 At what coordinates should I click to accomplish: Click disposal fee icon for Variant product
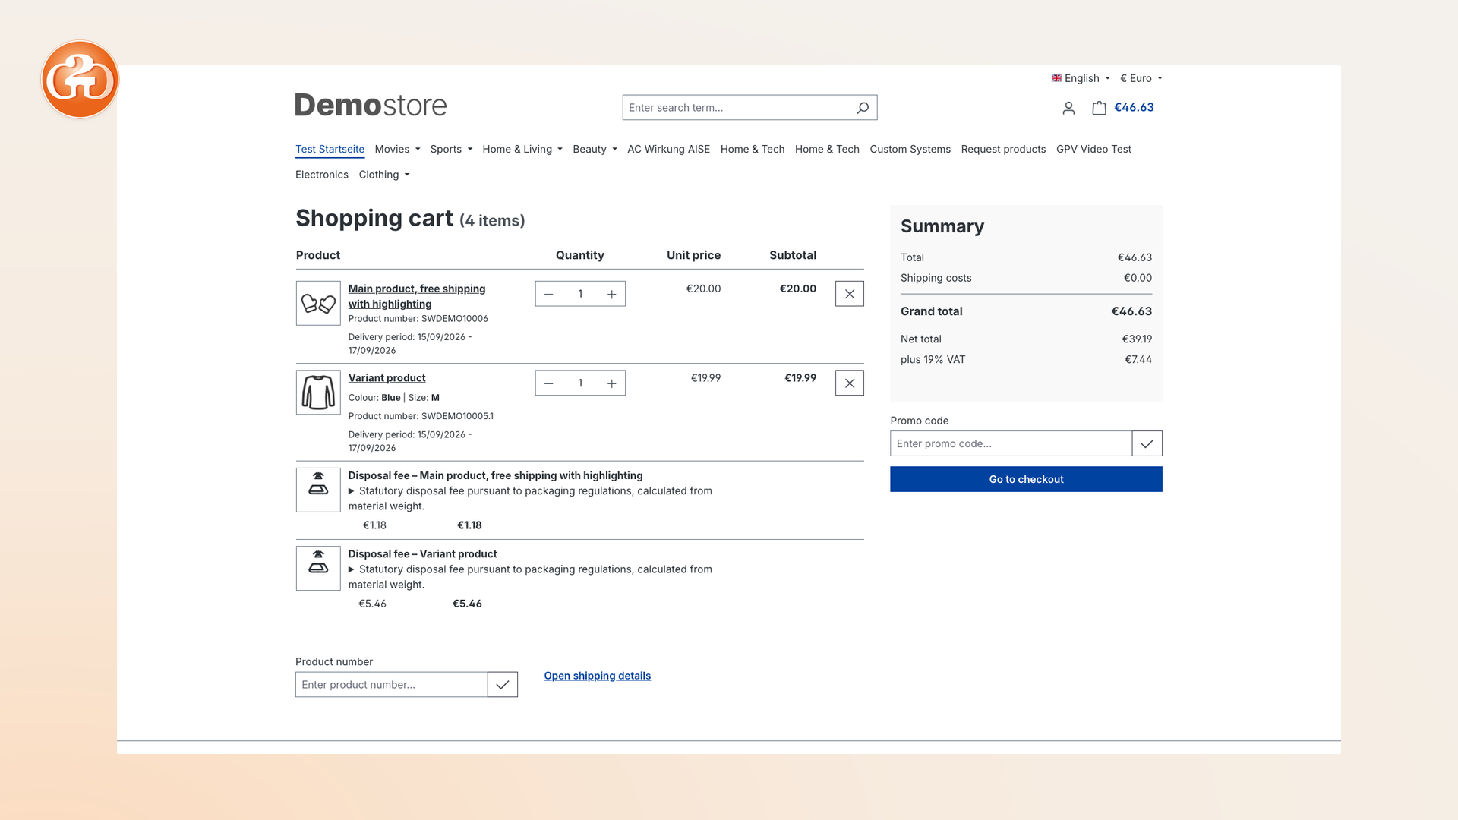[x=318, y=569]
